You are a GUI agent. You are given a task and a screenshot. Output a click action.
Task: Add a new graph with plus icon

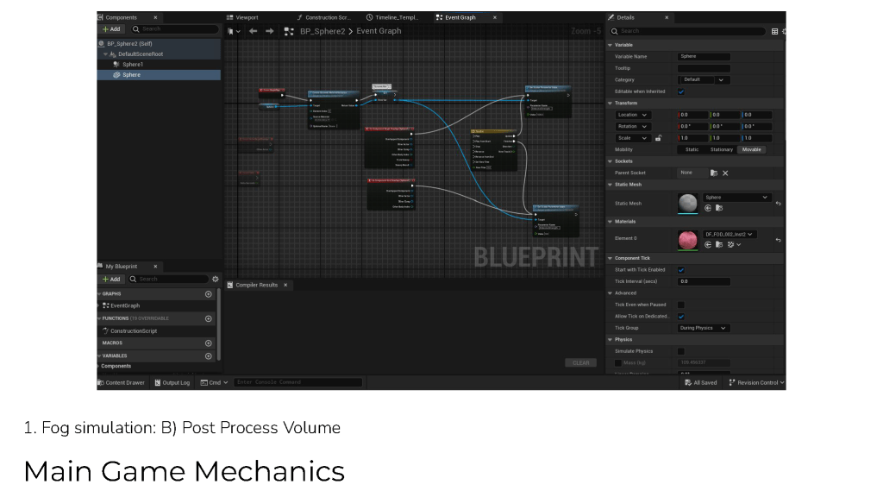tap(208, 294)
